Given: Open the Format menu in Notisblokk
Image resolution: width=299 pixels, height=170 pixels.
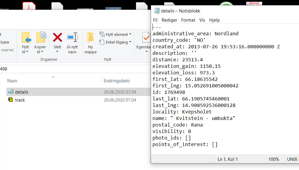Looking at the screenshot, I should pyautogui.click(x=188, y=20).
